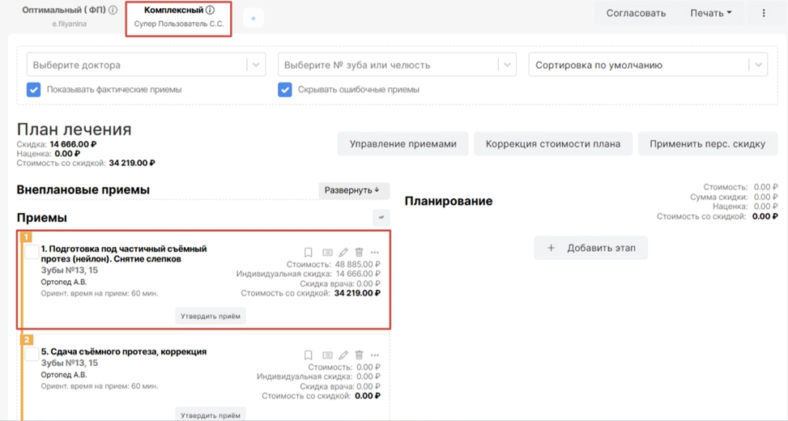Edit appointment 1 with pencil icon
The height and width of the screenshot is (421, 788).
pyautogui.click(x=343, y=253)
